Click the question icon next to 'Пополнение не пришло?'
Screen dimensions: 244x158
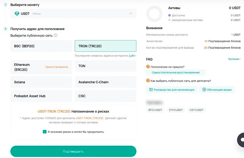[148, 67]
